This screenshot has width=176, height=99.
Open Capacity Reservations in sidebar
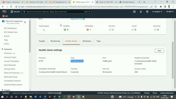pos(13,85)
